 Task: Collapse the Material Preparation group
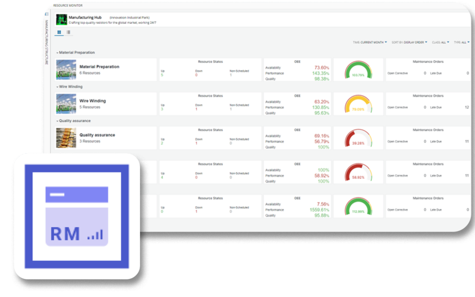58,53
